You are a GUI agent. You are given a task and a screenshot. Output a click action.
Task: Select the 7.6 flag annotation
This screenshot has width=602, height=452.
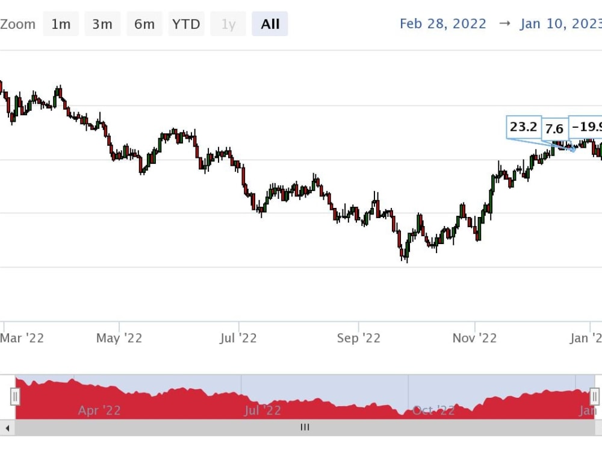[x=554, y=128]
